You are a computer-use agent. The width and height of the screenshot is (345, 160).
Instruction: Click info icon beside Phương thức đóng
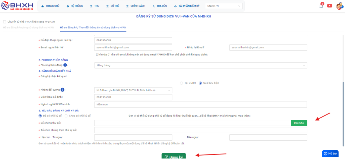[x=65, y=65]
